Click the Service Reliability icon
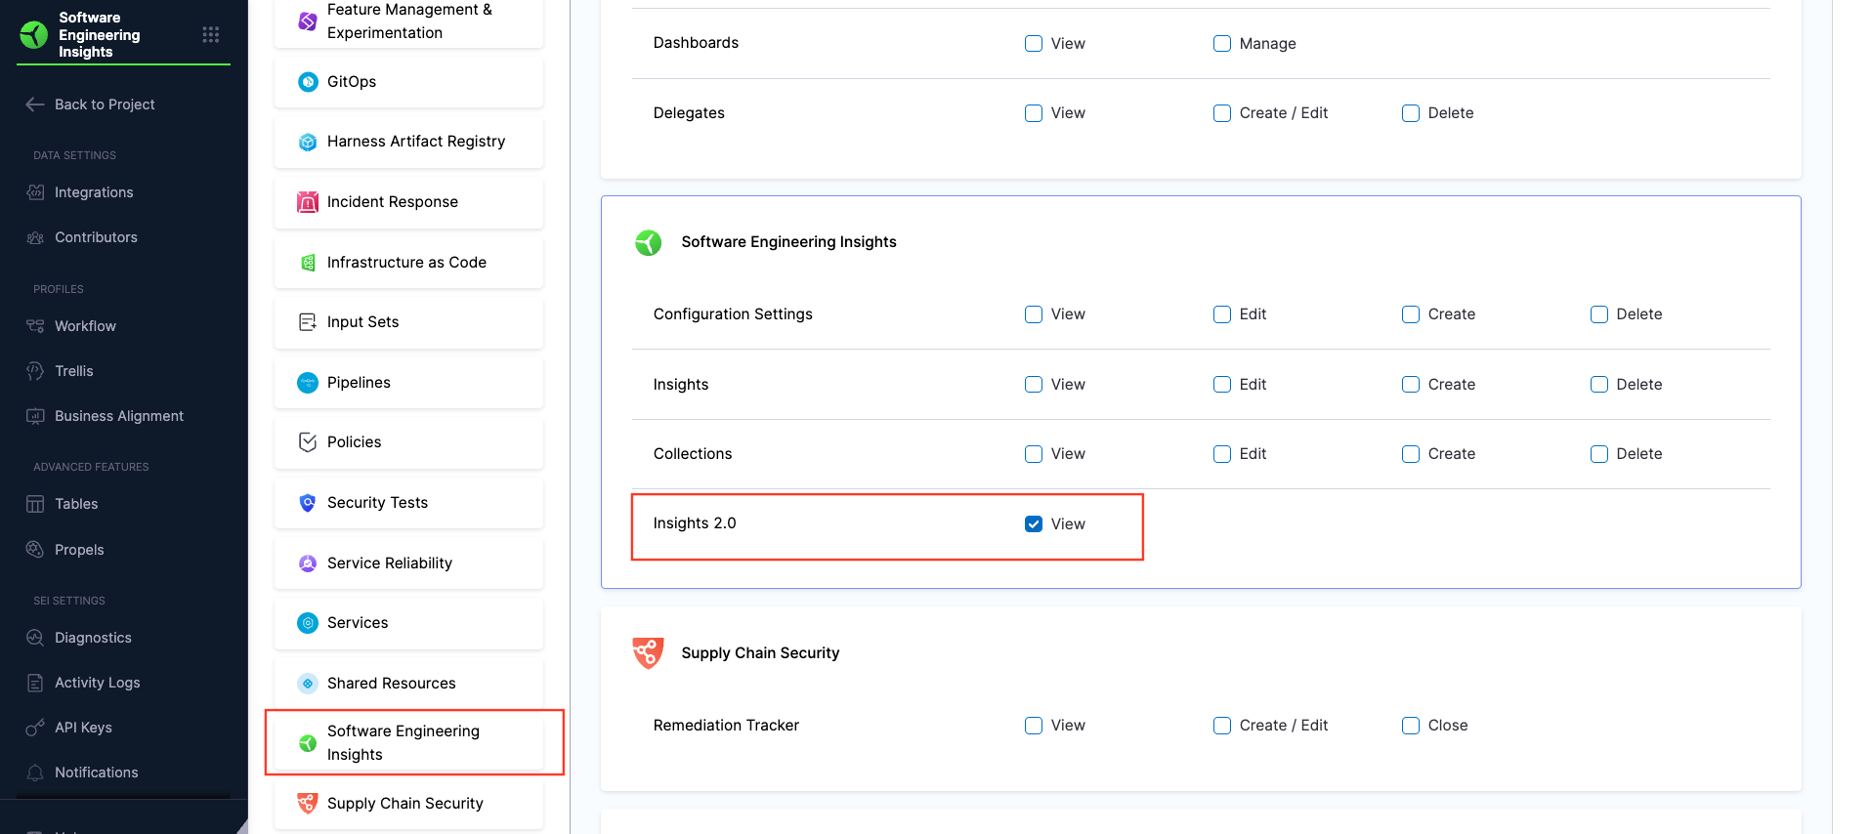The image size is (1870, 834). coord(308,563)
